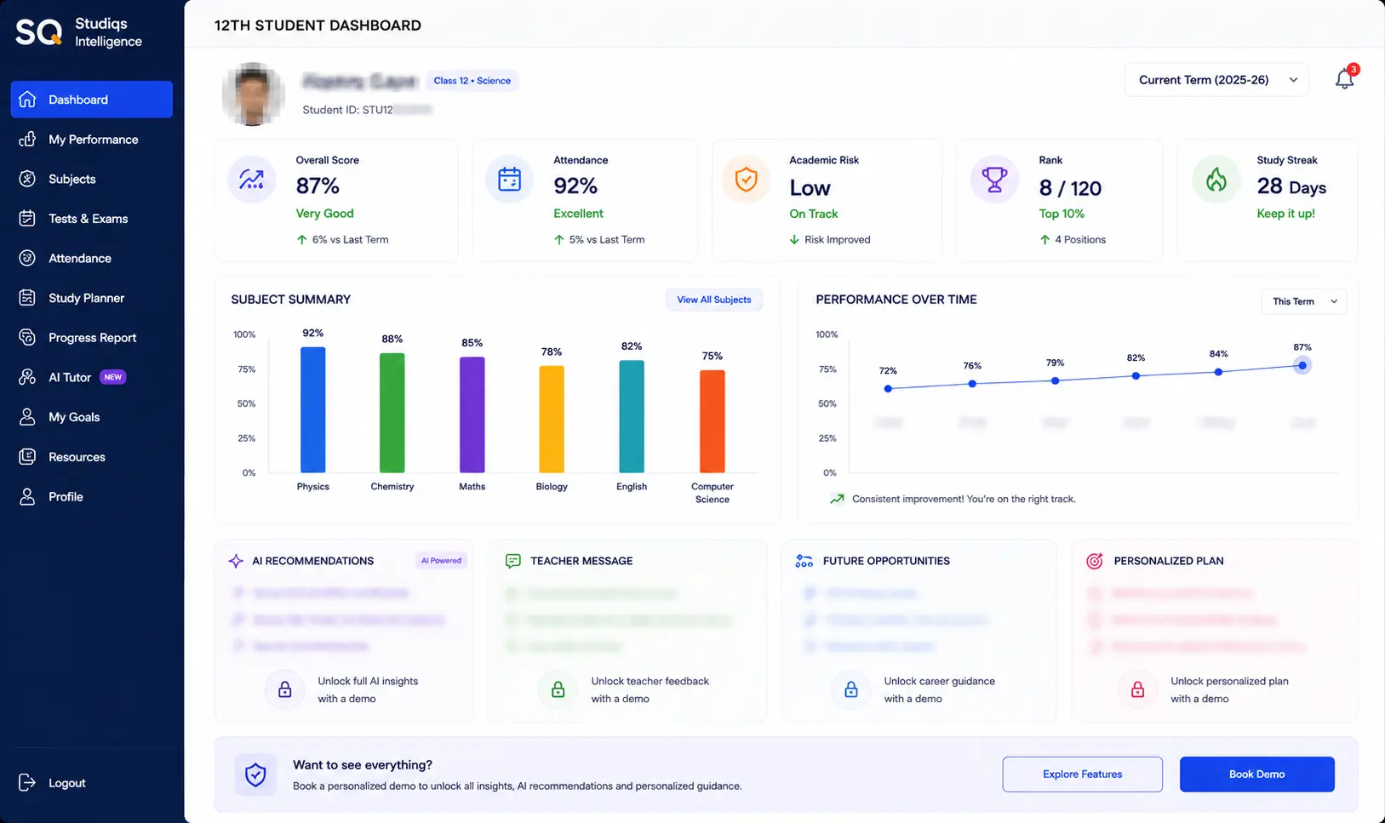The width and height of the screenshot is (1385, 823).
Task: Click the 87% highlighted point on line chart
Action: tap(1302, 365)
